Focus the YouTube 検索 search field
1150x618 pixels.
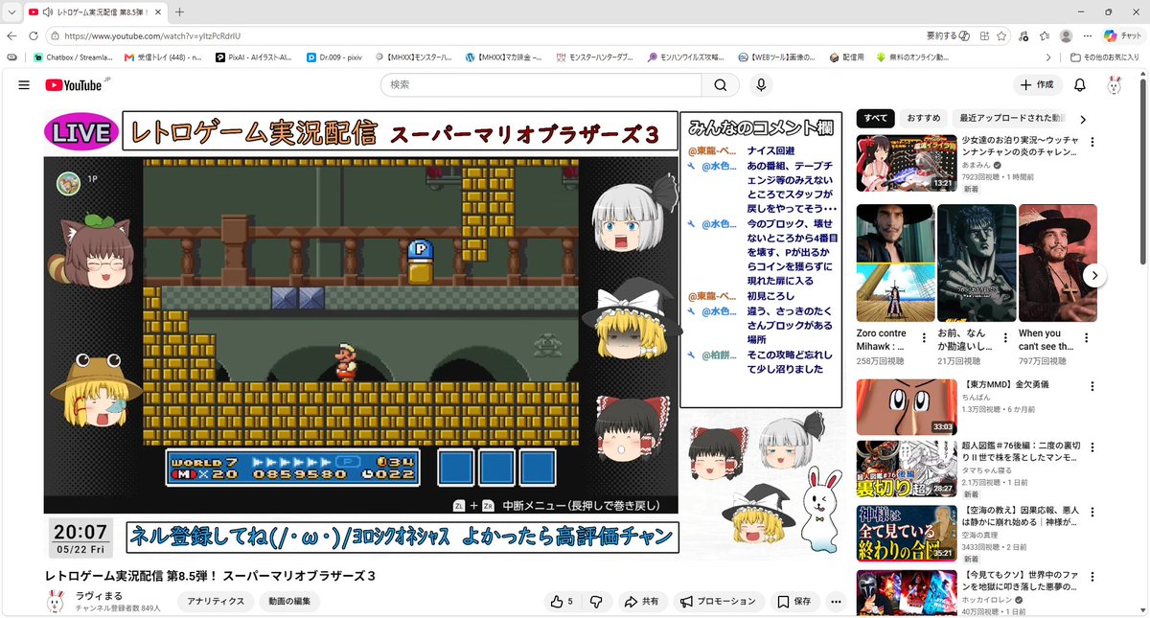tap(541, 85)
